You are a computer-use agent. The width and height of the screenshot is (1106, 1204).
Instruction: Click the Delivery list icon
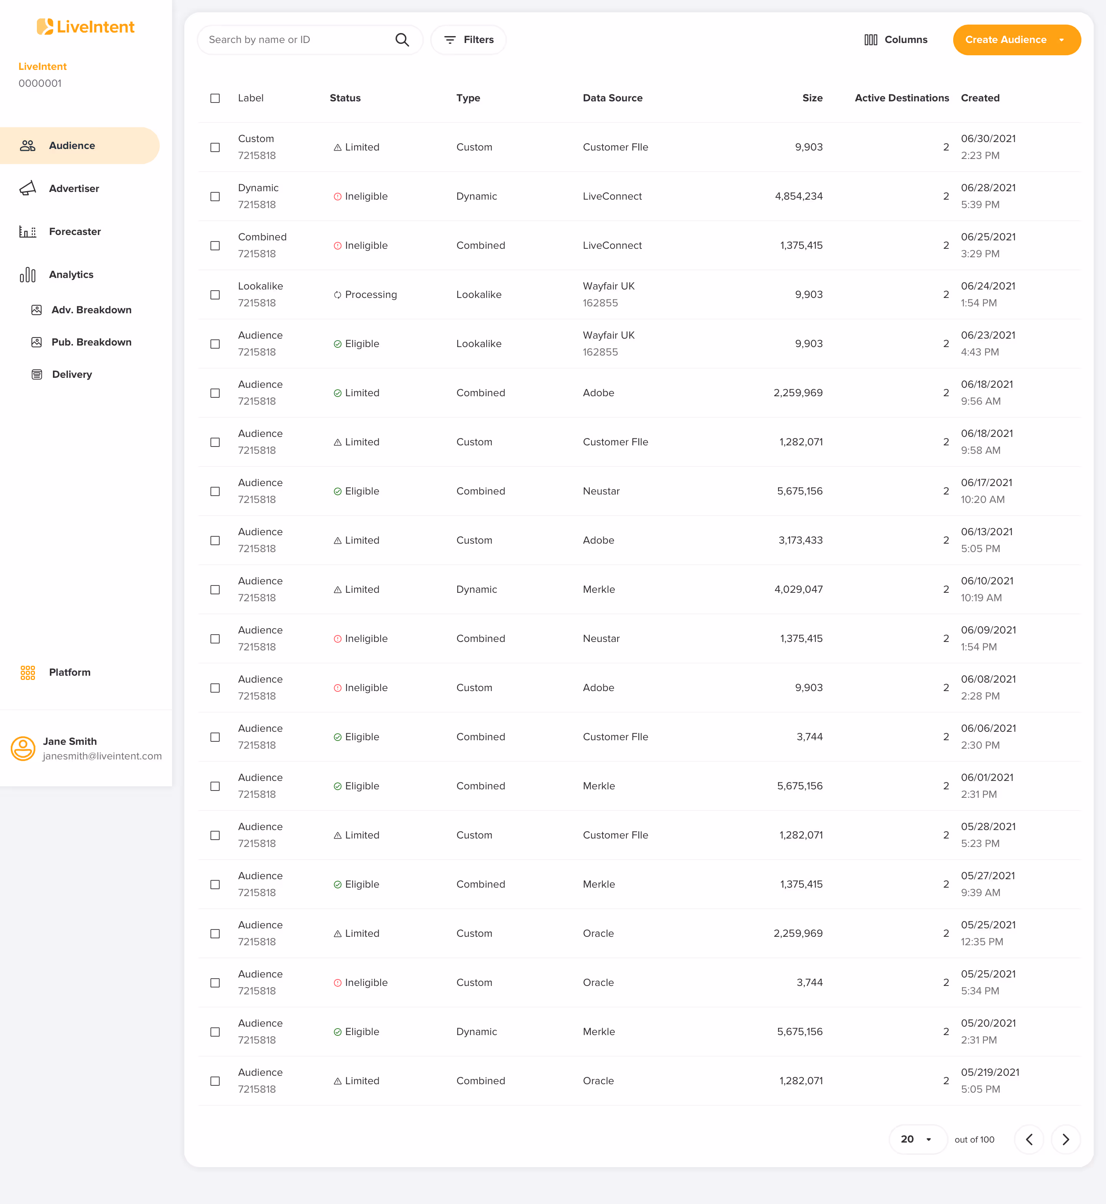click(36, 375)
